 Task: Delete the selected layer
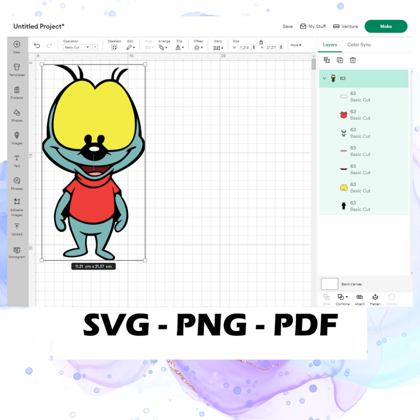(353, 60)
